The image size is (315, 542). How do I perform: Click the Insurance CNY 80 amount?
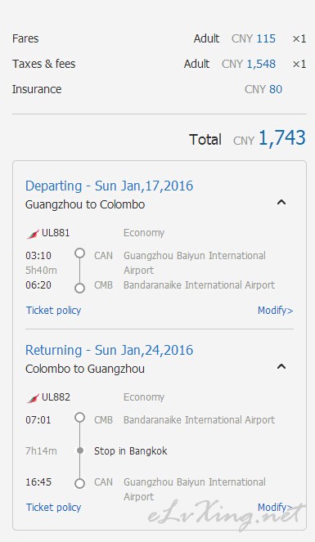pyautogui.click(x=263, y=89)
